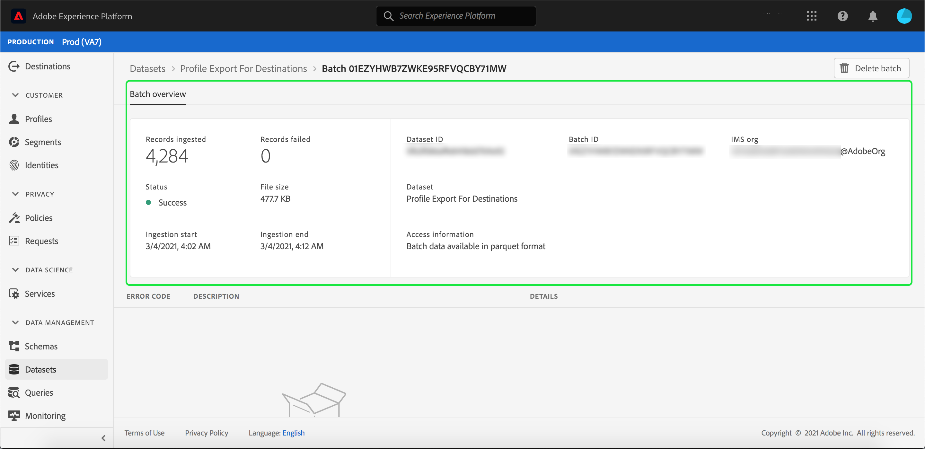Image resolution: width=925 pixels, height=449 pixels.
Task: Open Monitoring in the sidebar
Action: point(45,416)
